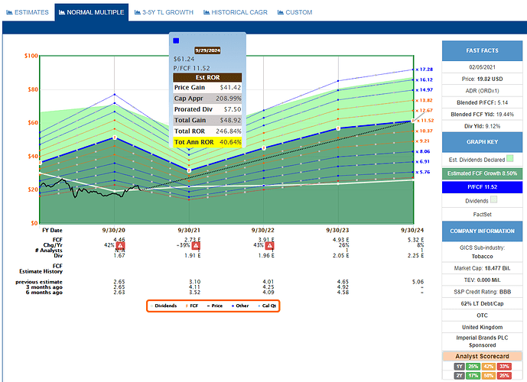The image size is (527, 382).
Task: Click the green 17% scorecard badge
Action: [x=473, y=376]
